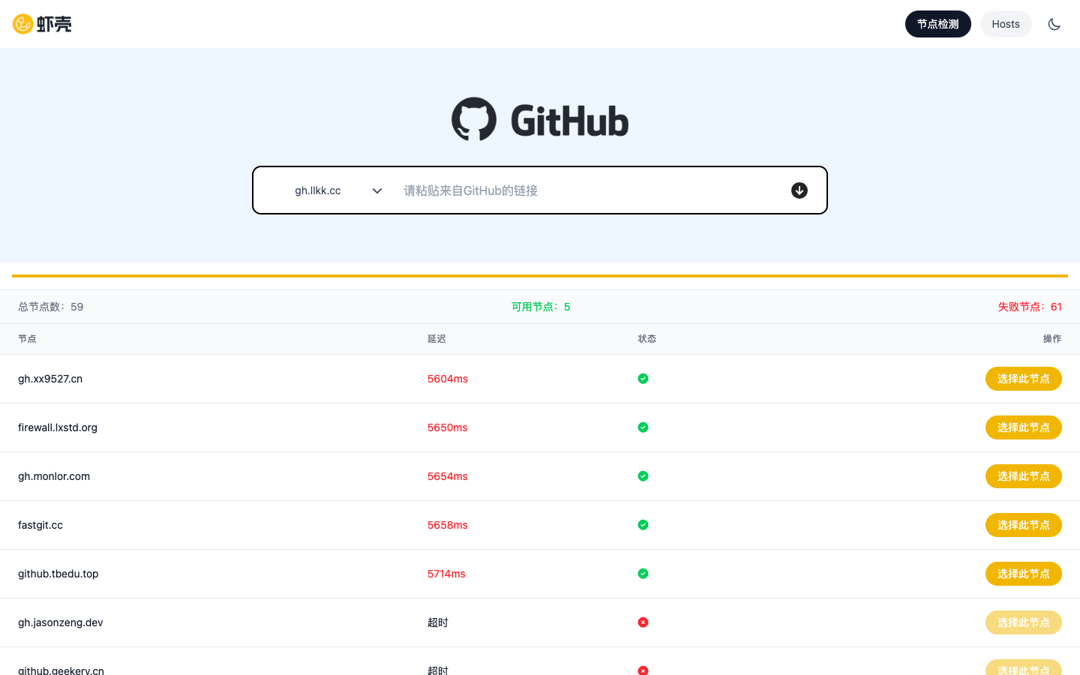This screenshot has height=675, width=1080.
Task: Select the firewall.lxstd.org node button
Action: click(1024, 427)
